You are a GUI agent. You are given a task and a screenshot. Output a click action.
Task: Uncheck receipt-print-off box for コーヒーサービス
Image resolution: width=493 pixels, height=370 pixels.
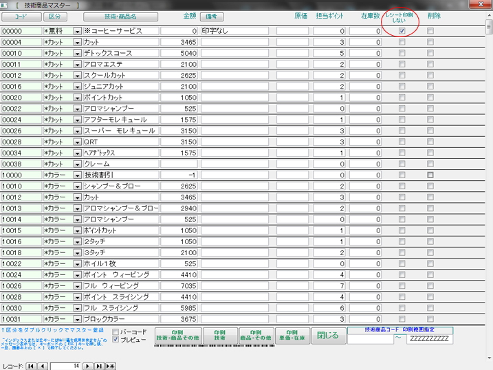click(402, 31)
